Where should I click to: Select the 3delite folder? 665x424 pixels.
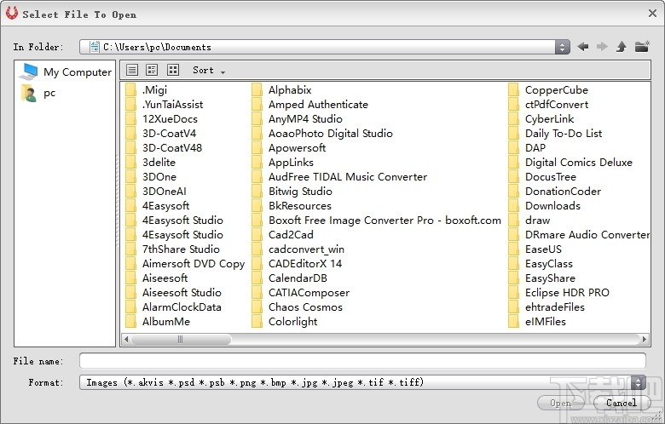click(x=151, y=163)
